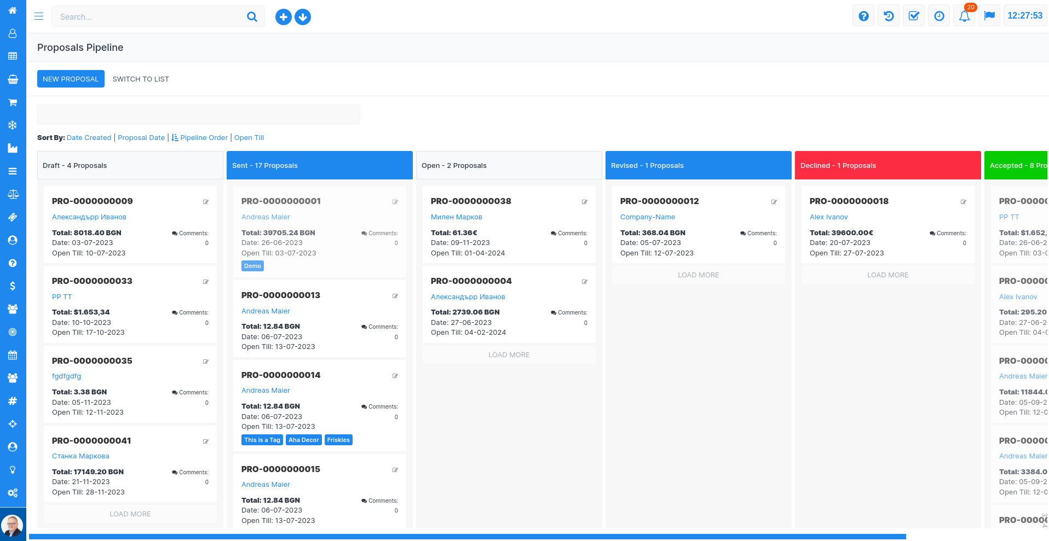1049x541 pixels.
Task: Expand the blue down-arrow button near search
Action: click(x=303, y=17)
